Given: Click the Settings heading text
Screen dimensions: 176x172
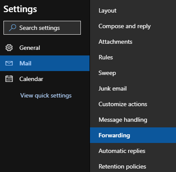Looking at the screenshot, I should pos(20,9).
